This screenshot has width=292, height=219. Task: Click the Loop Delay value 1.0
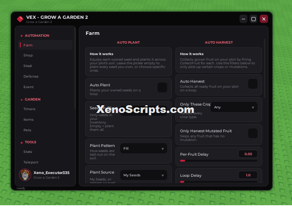point(248,175)
